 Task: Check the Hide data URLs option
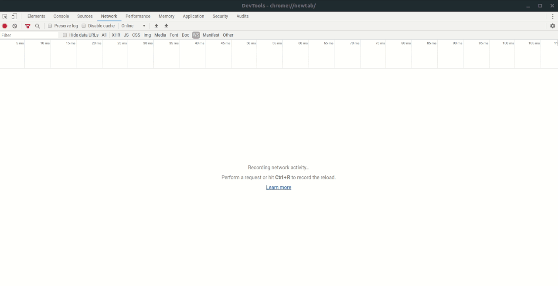tap(65, 35)
